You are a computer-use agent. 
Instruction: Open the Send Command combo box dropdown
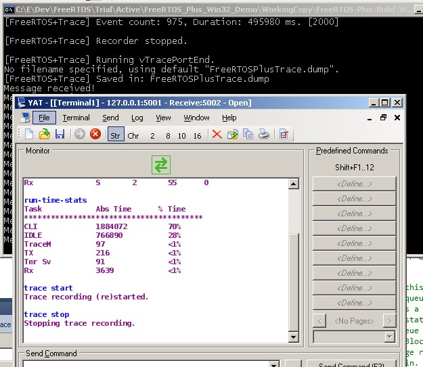click(273, 365)
